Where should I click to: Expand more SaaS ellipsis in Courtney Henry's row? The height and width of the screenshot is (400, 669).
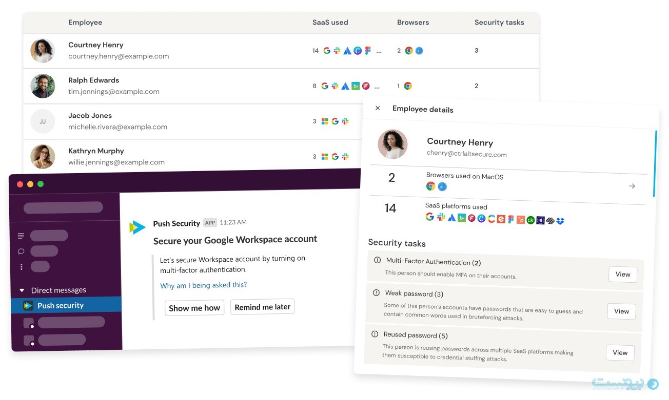click(x=379, y=51)
